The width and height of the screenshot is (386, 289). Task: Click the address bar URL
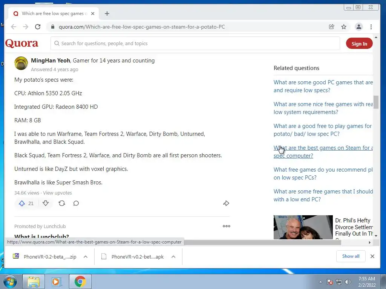click(142, 27)
